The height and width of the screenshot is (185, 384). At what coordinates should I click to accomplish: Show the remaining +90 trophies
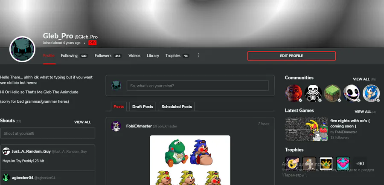[360, 163]
